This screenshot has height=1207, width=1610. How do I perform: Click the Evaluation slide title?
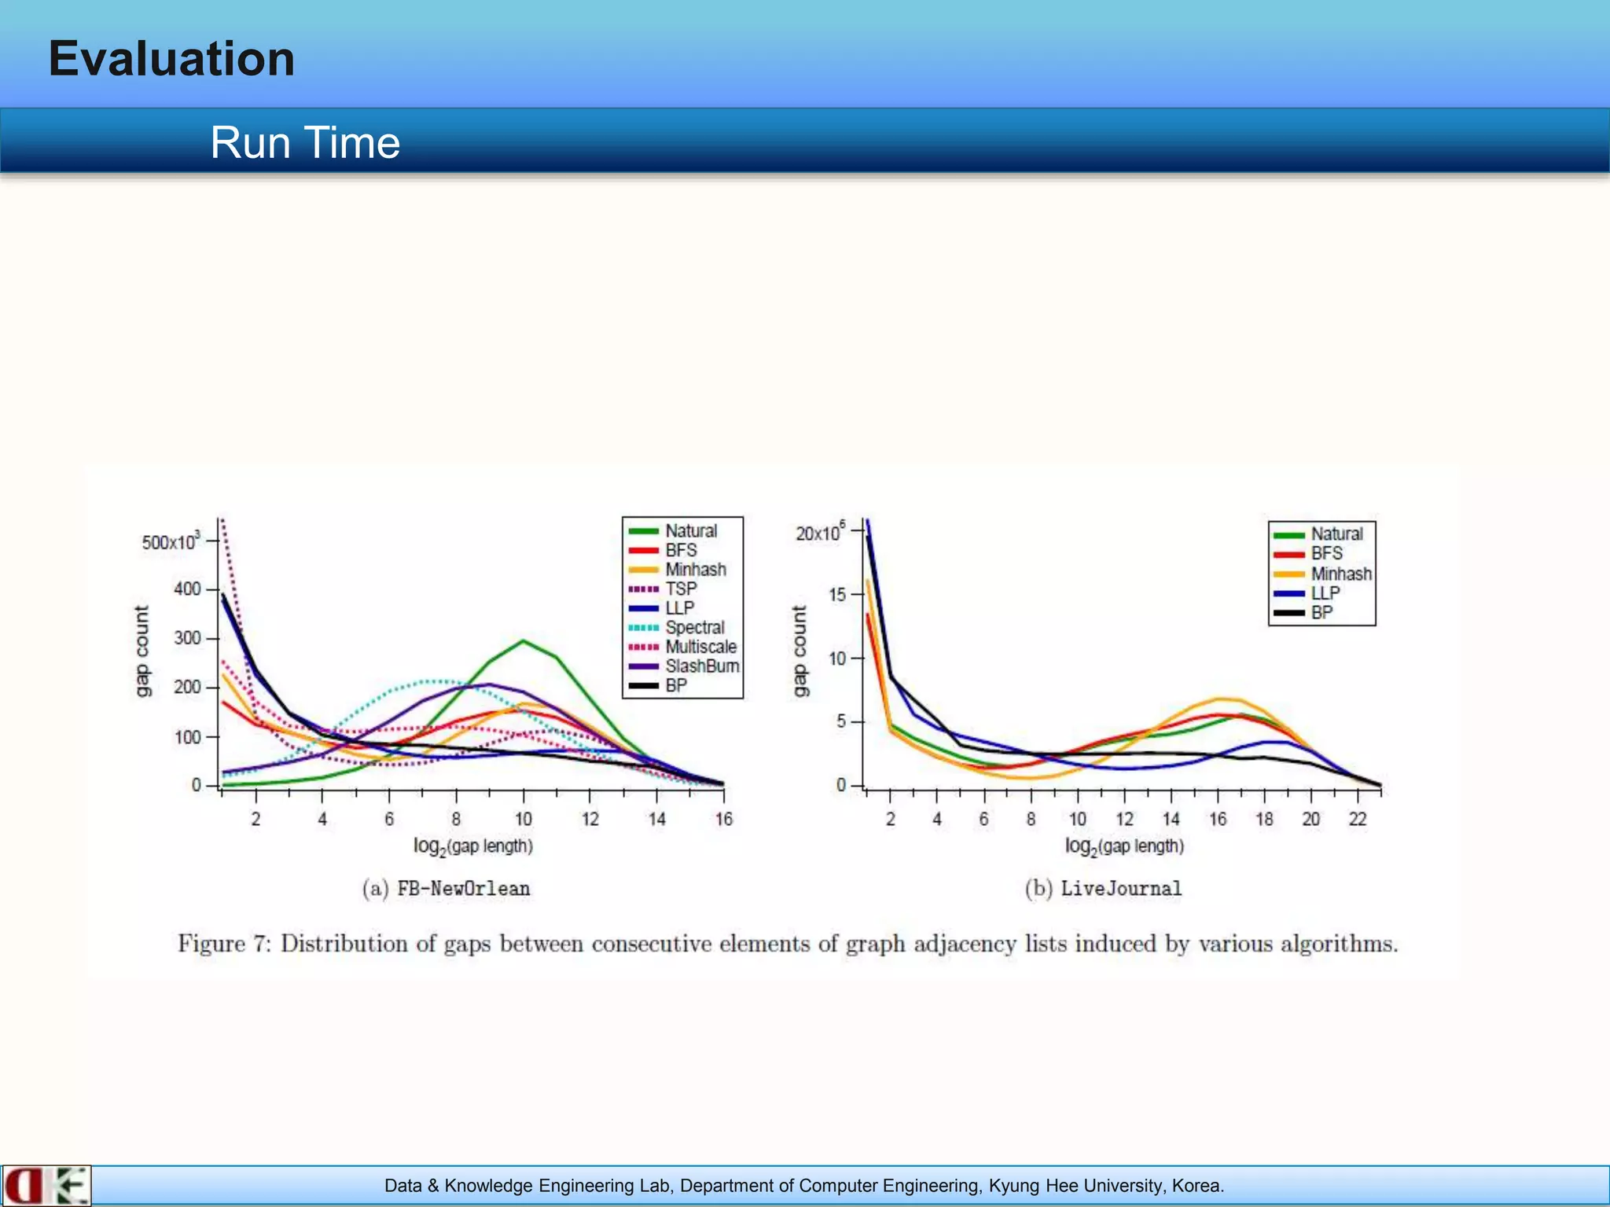click(171, 59)
